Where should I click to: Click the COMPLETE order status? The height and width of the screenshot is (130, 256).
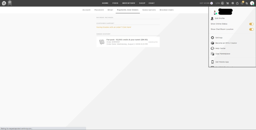coord(153,42)
